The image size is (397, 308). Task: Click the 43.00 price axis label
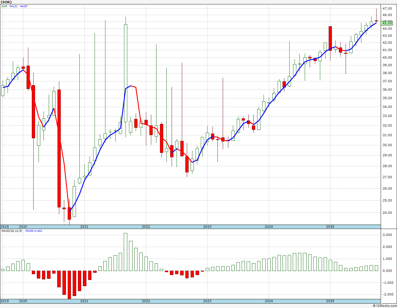click(387, 36)
